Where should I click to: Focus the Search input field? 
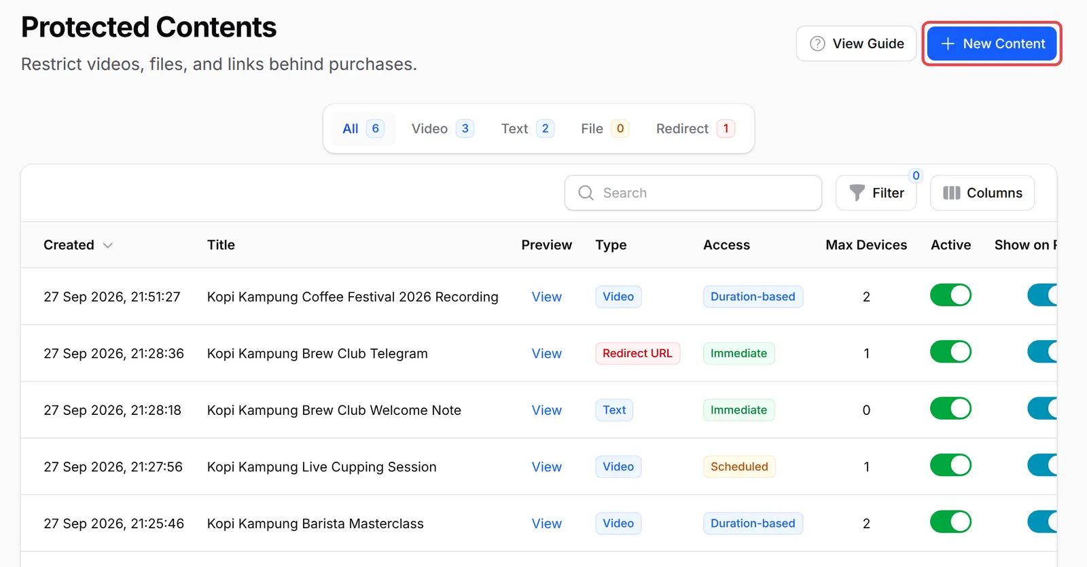(x=693, y=193)
